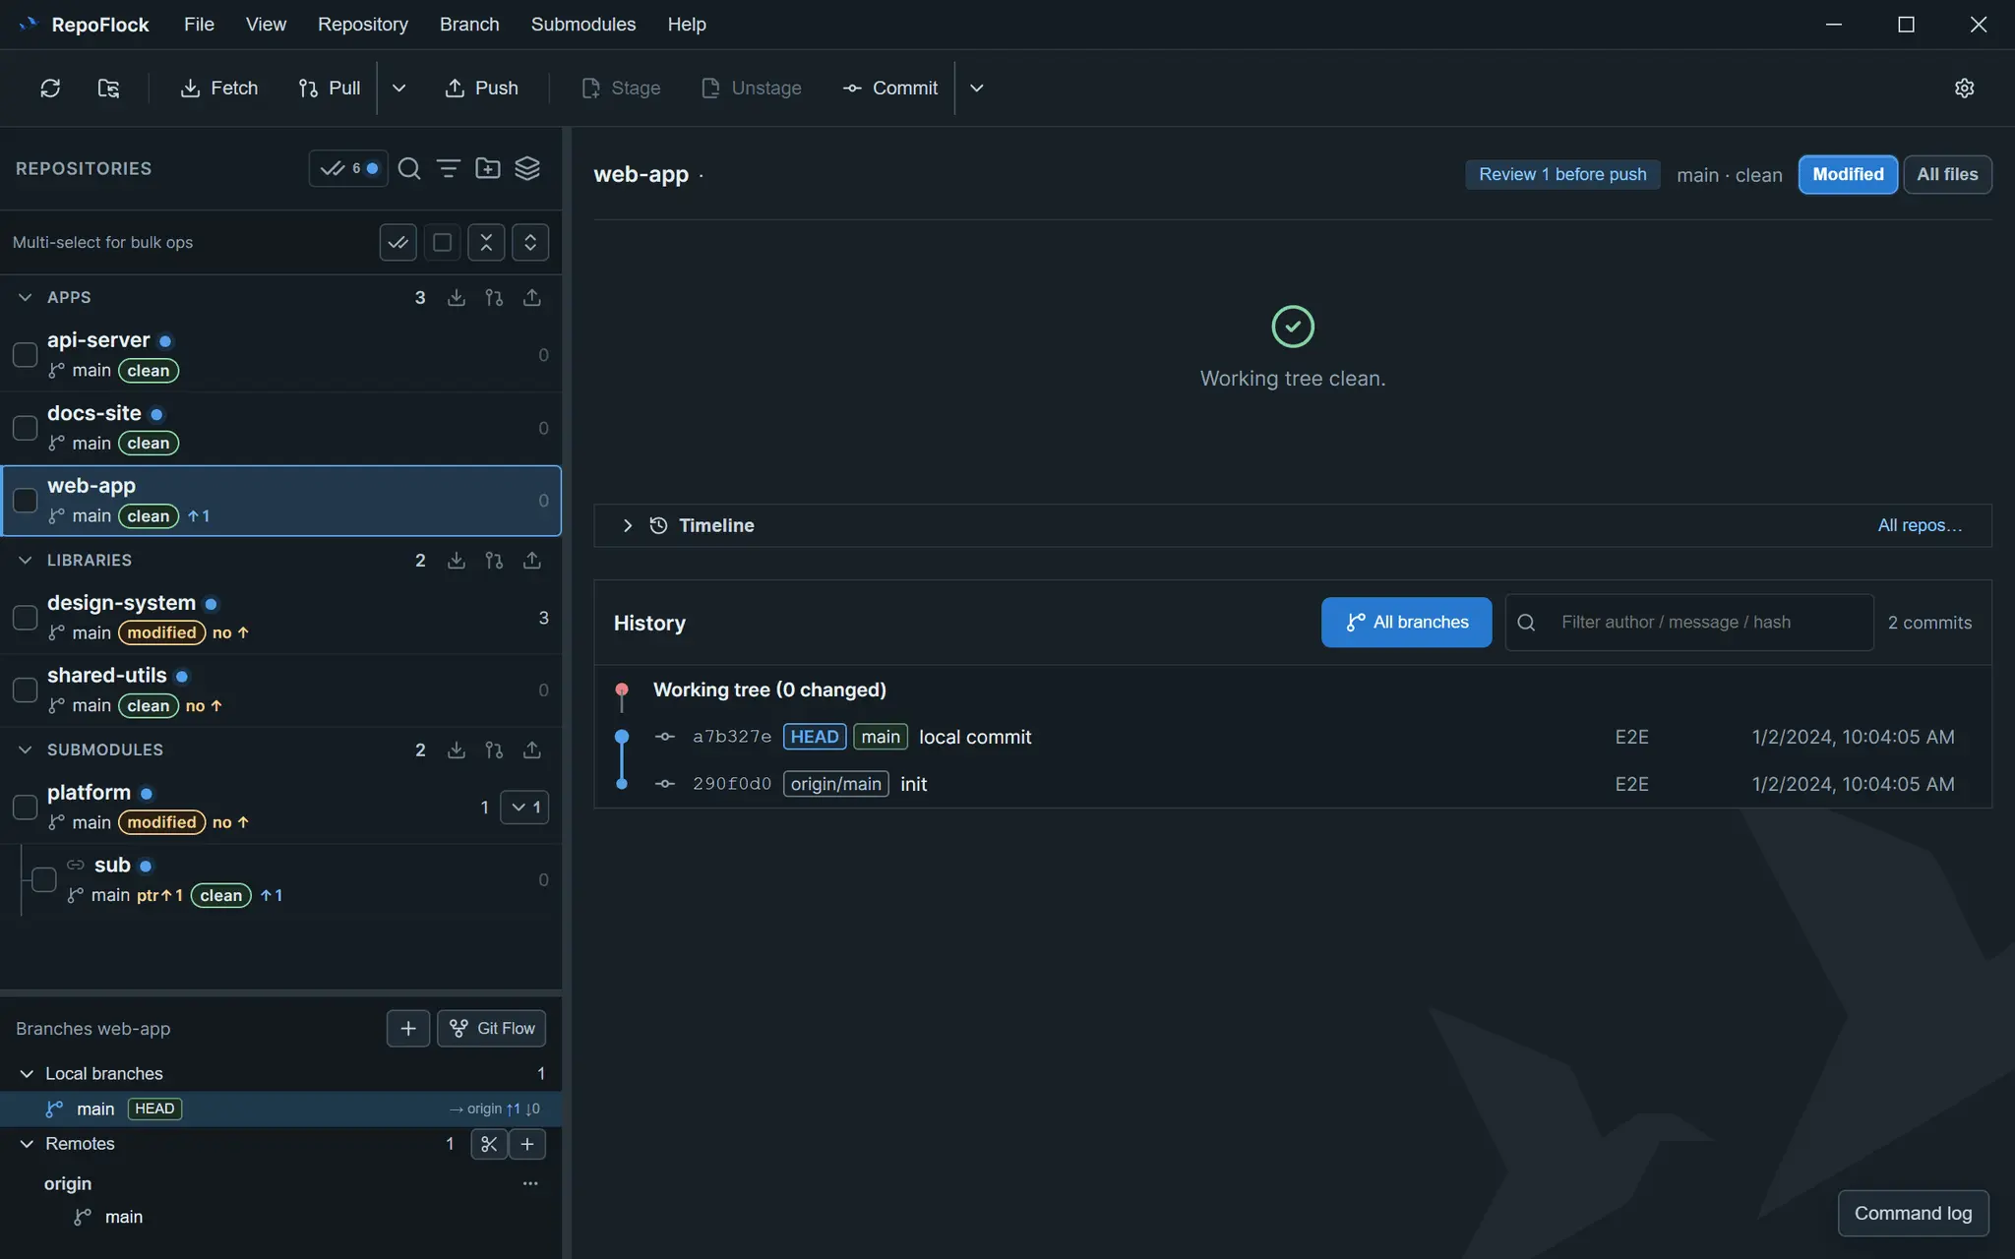Click the Git Flow button
Image resolution: width=2015 pixels, height=1259 pixels.
491,1029
